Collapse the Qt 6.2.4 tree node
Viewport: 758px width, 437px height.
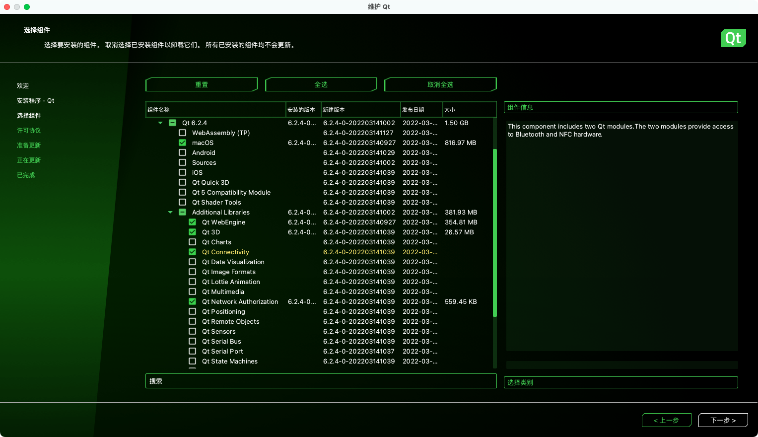pyautogui.click(x=160, y=123)
